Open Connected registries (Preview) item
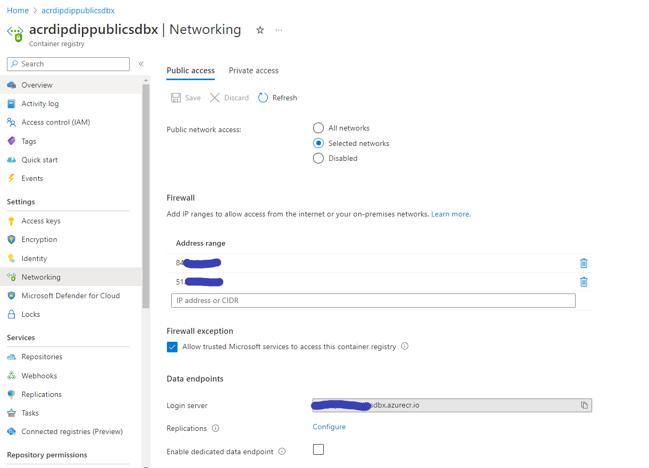 [71, 431]
